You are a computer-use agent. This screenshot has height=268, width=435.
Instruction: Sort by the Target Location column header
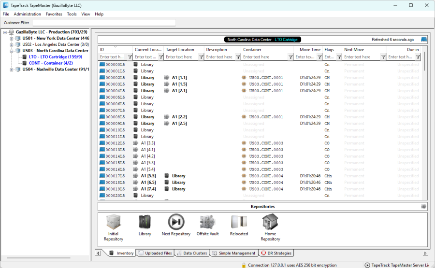pyautogui.click(x=184, y=50)
